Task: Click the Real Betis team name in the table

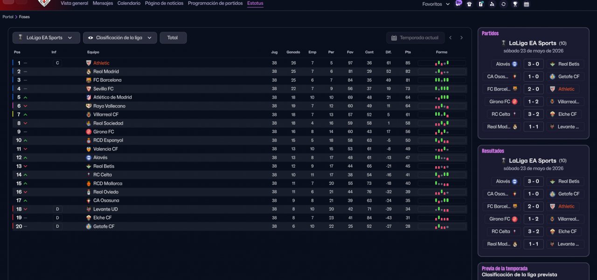Action: [x=104, y=166]
